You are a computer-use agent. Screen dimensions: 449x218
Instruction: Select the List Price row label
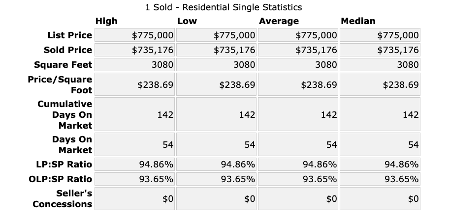point(69,35)
